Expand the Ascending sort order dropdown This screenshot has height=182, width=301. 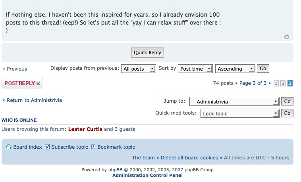pyautogui.click(x=235, y=69)
